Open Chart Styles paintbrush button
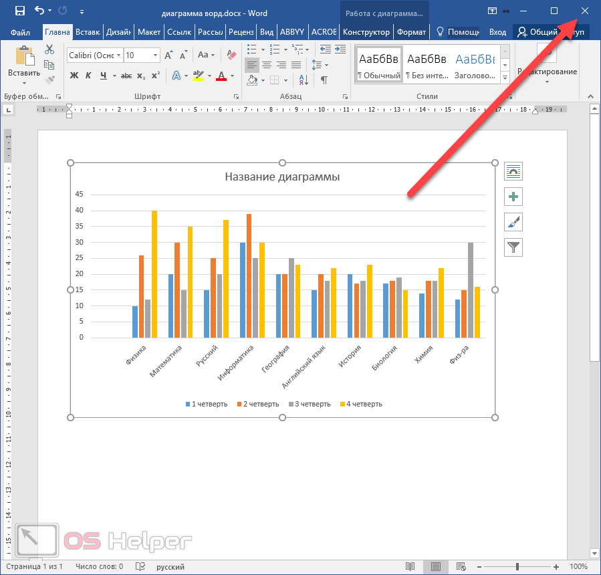Viewport: 601px width, 575px height. pos(513,222)
